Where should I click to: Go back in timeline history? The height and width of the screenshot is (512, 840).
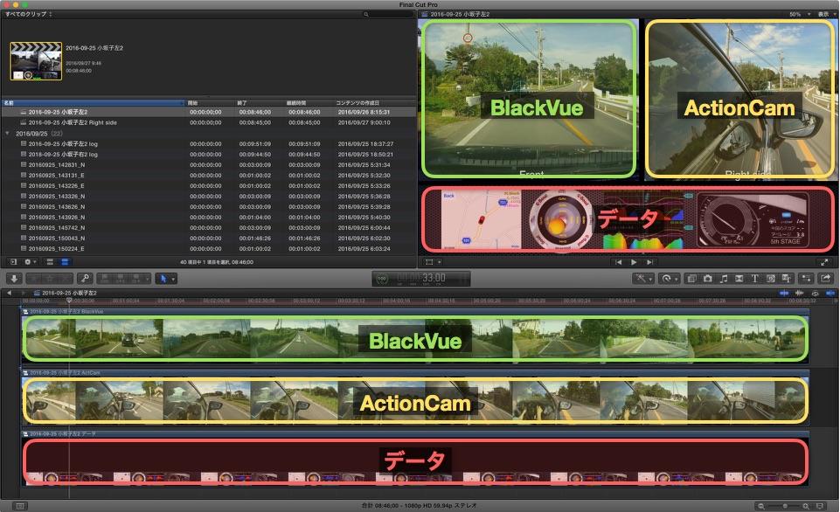pos(9,293)
